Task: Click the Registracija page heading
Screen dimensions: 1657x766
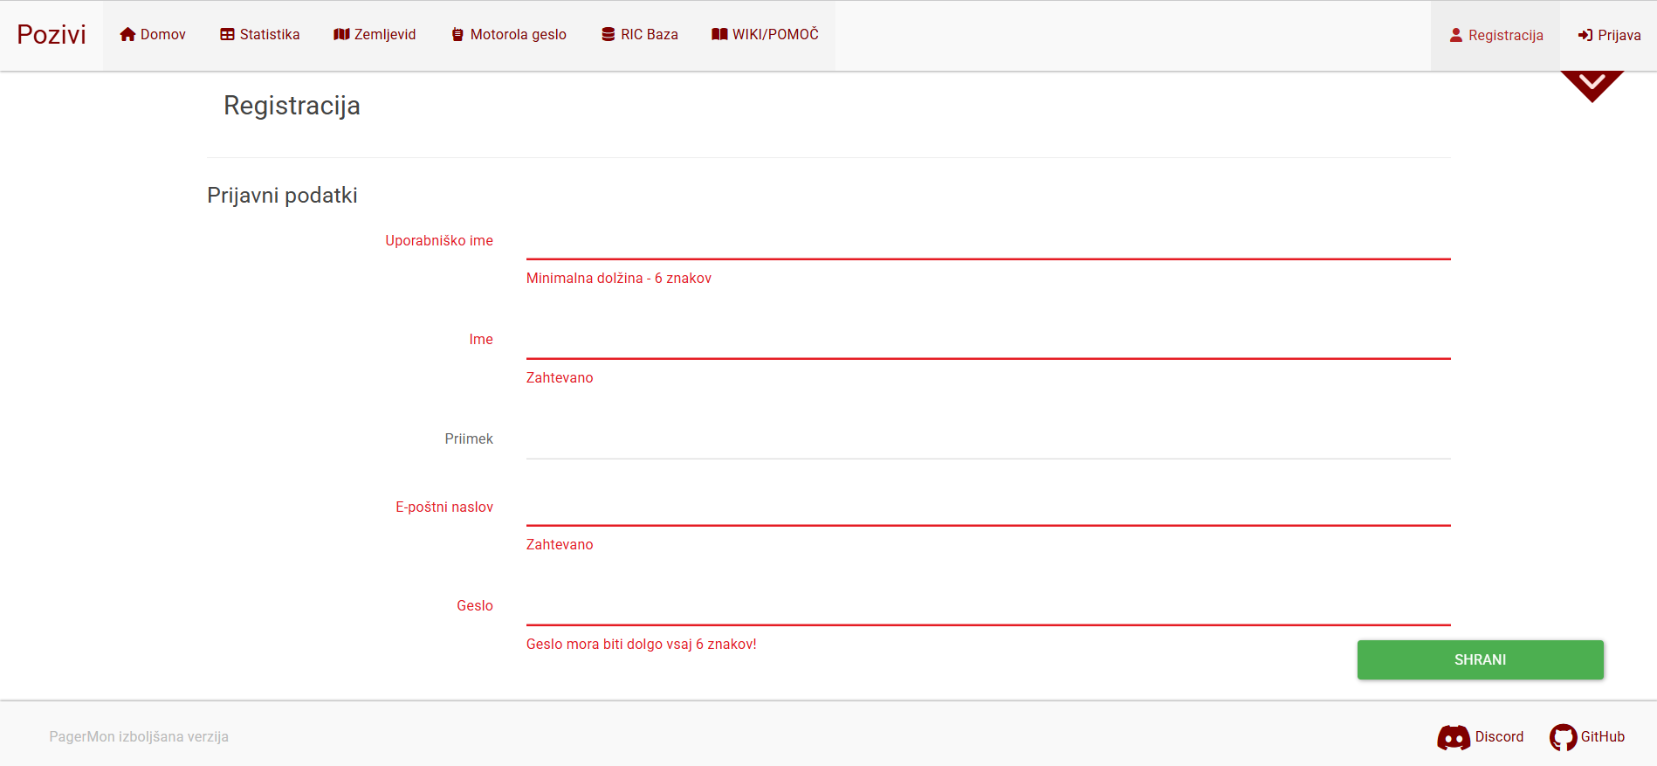Action: click(292, 106)
